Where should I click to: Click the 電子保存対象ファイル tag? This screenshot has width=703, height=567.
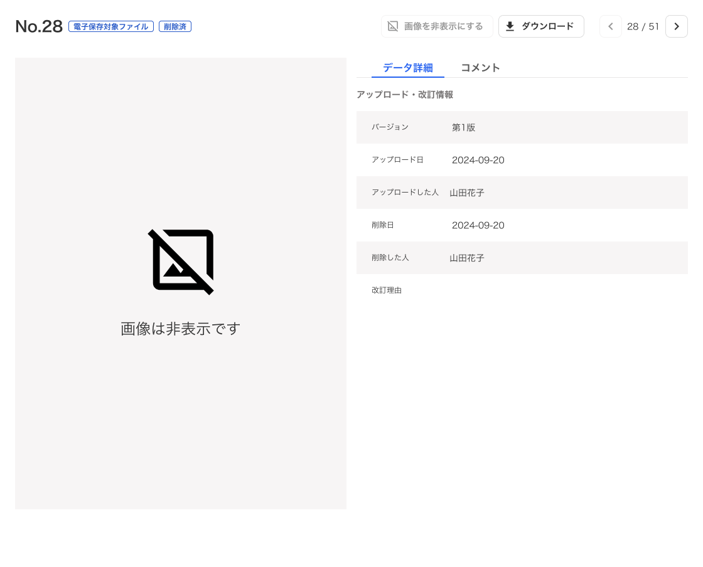click(x=111, y=26)
